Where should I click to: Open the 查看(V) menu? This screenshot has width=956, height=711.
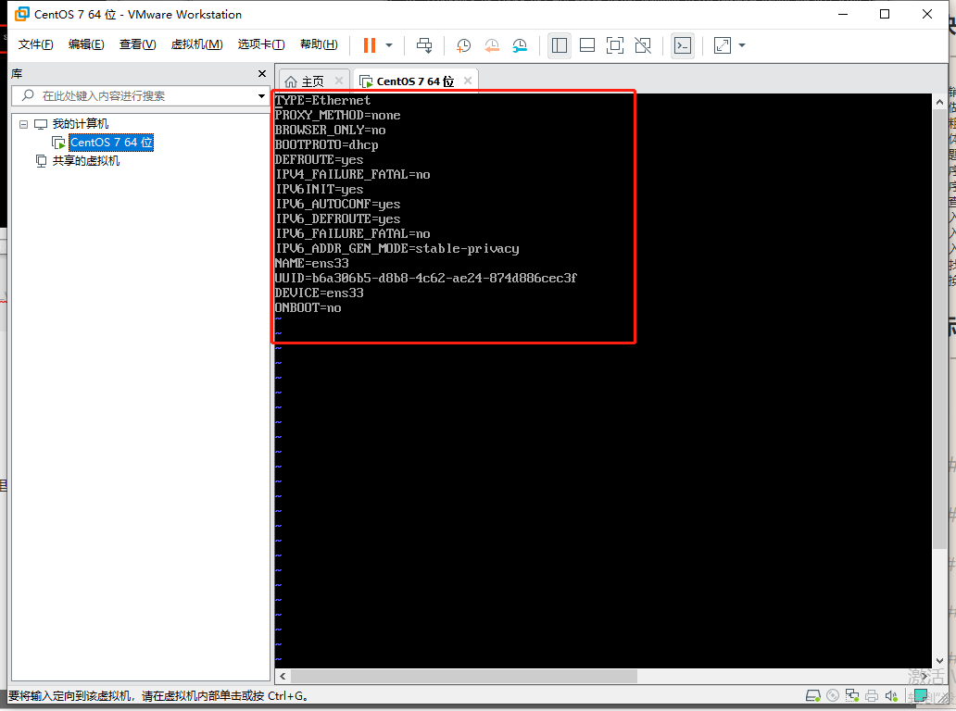point(137,44)
